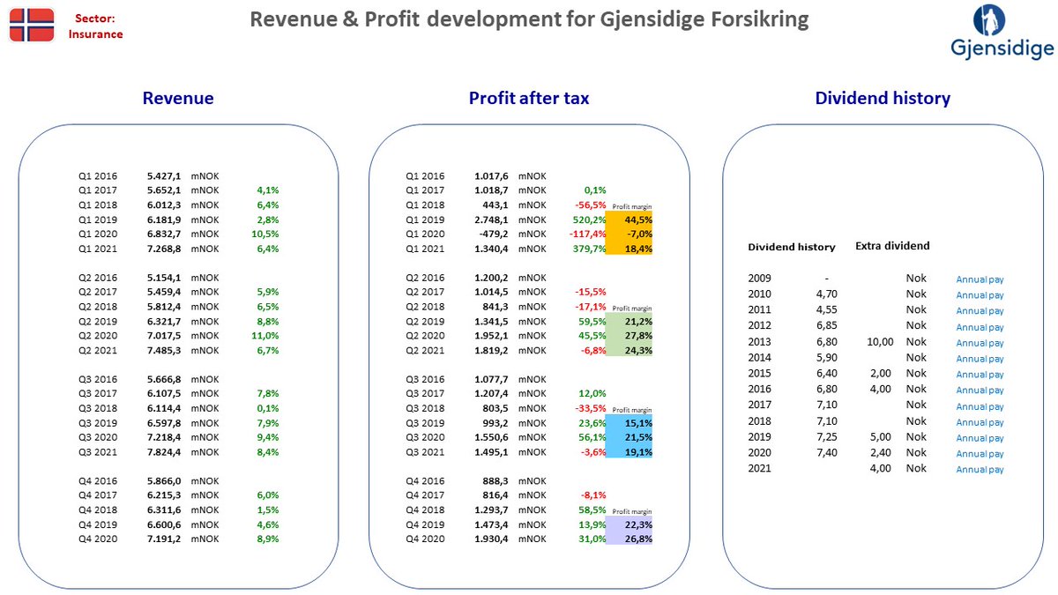Select revenue value 5.427,1
The height and width of the screenshot is (595, 1058).
164,175
